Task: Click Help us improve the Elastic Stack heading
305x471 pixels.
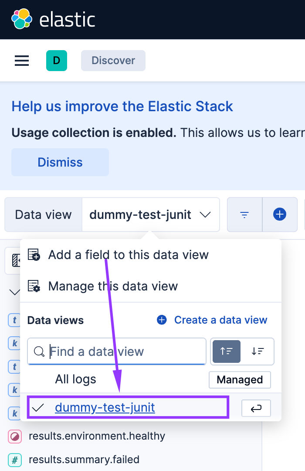Action: 122,106
